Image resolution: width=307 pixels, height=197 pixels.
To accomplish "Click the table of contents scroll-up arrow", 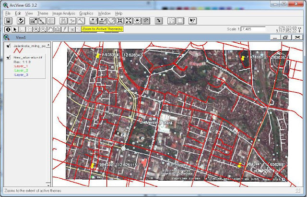I will 48,45.
